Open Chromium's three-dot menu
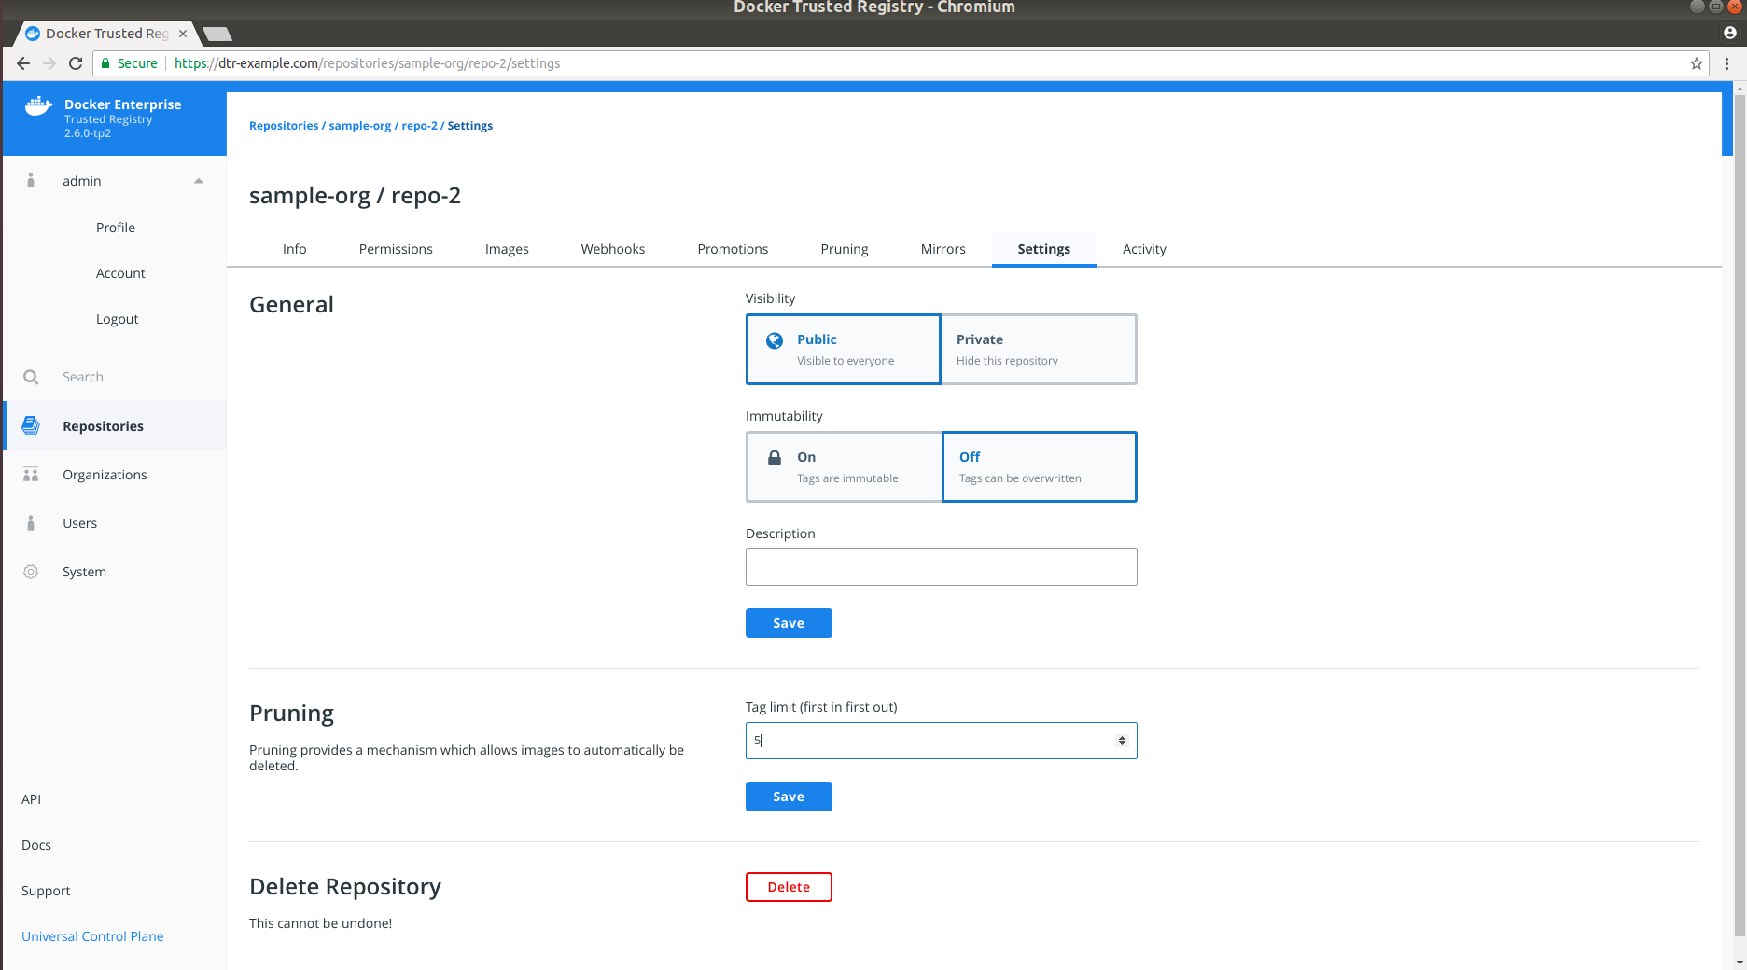 click(1727, 63)
